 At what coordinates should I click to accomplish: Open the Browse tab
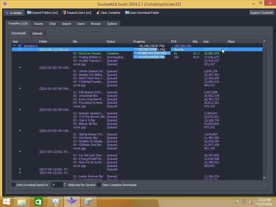pyautogui.click(x=96, y=24)
